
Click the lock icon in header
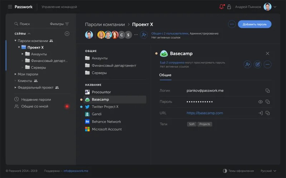(229, 7)
